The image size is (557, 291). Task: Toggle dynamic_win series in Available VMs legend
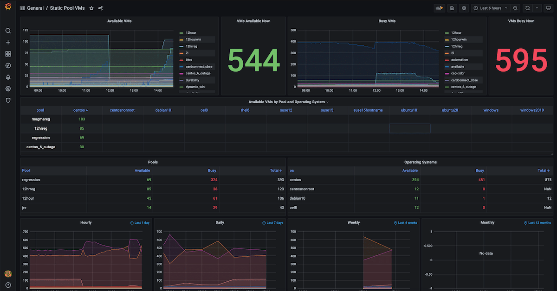coord(195,87)
